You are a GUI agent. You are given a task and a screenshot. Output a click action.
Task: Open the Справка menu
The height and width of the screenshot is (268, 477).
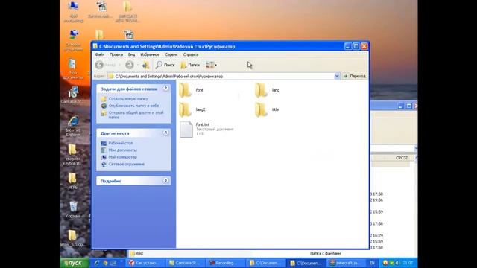click(x=191, y=54)
